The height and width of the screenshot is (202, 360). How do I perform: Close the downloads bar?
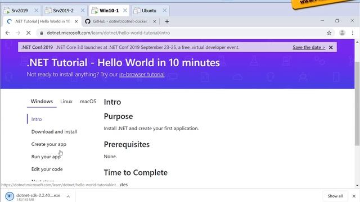point(354,196)
